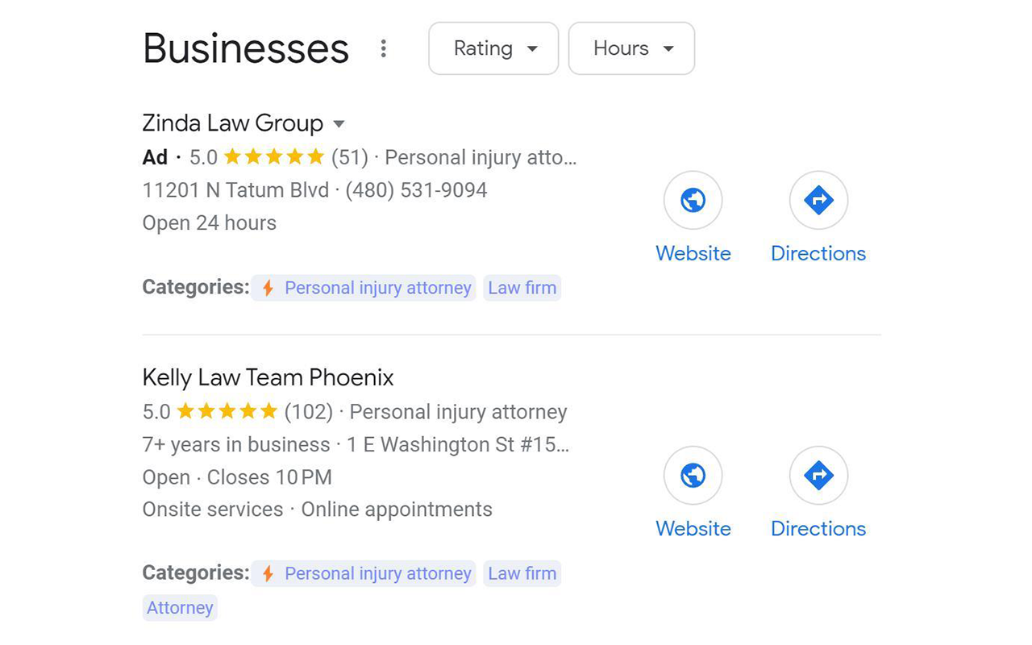
Task: Click Zinda Law Group five-star rating
Action: pos(274,156)
